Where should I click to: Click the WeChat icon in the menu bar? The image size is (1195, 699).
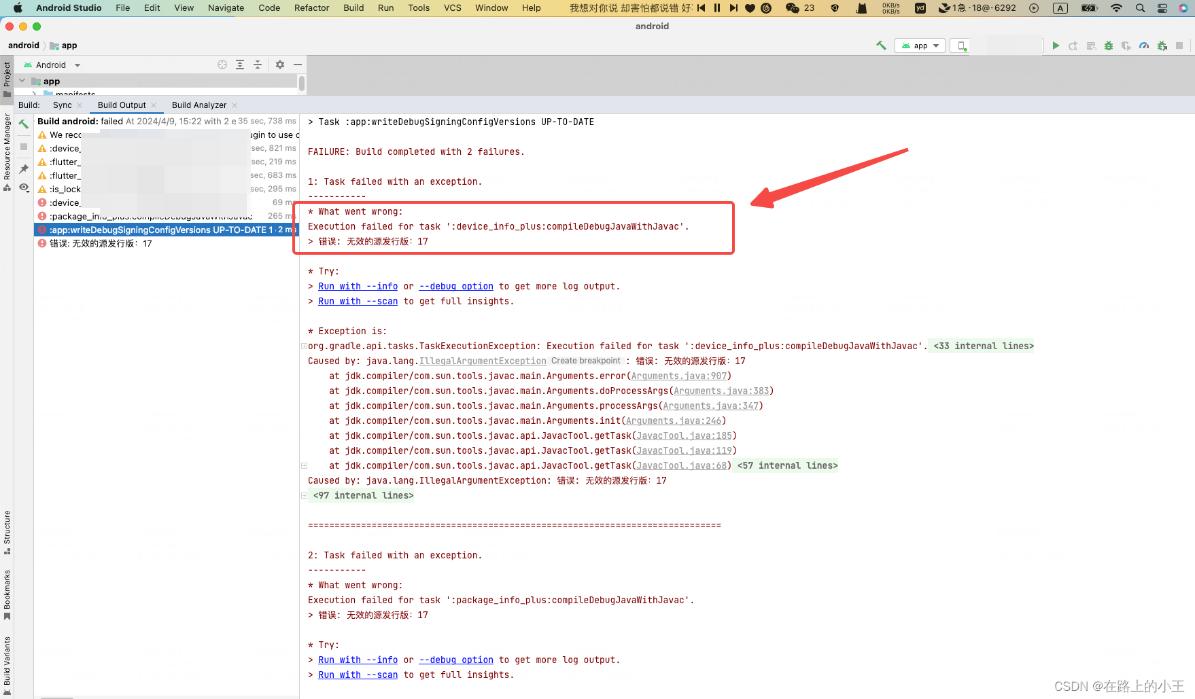click(x=792, y=8)
